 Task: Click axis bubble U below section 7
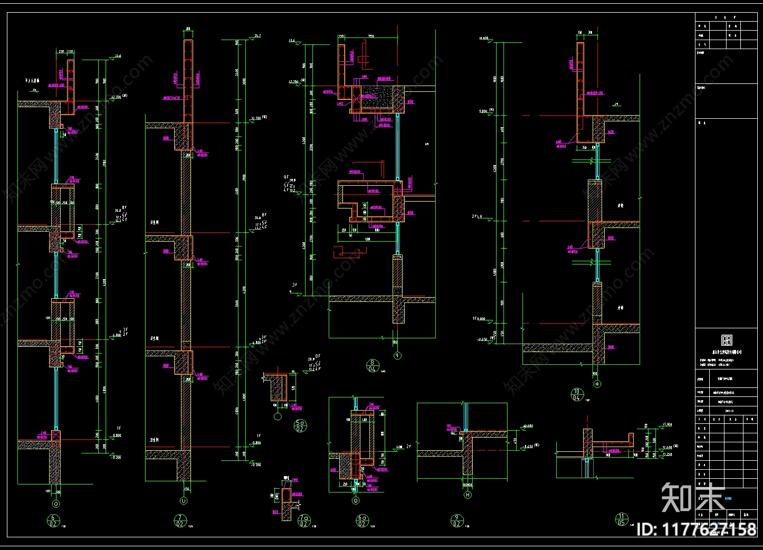click(x=184, y=500)
